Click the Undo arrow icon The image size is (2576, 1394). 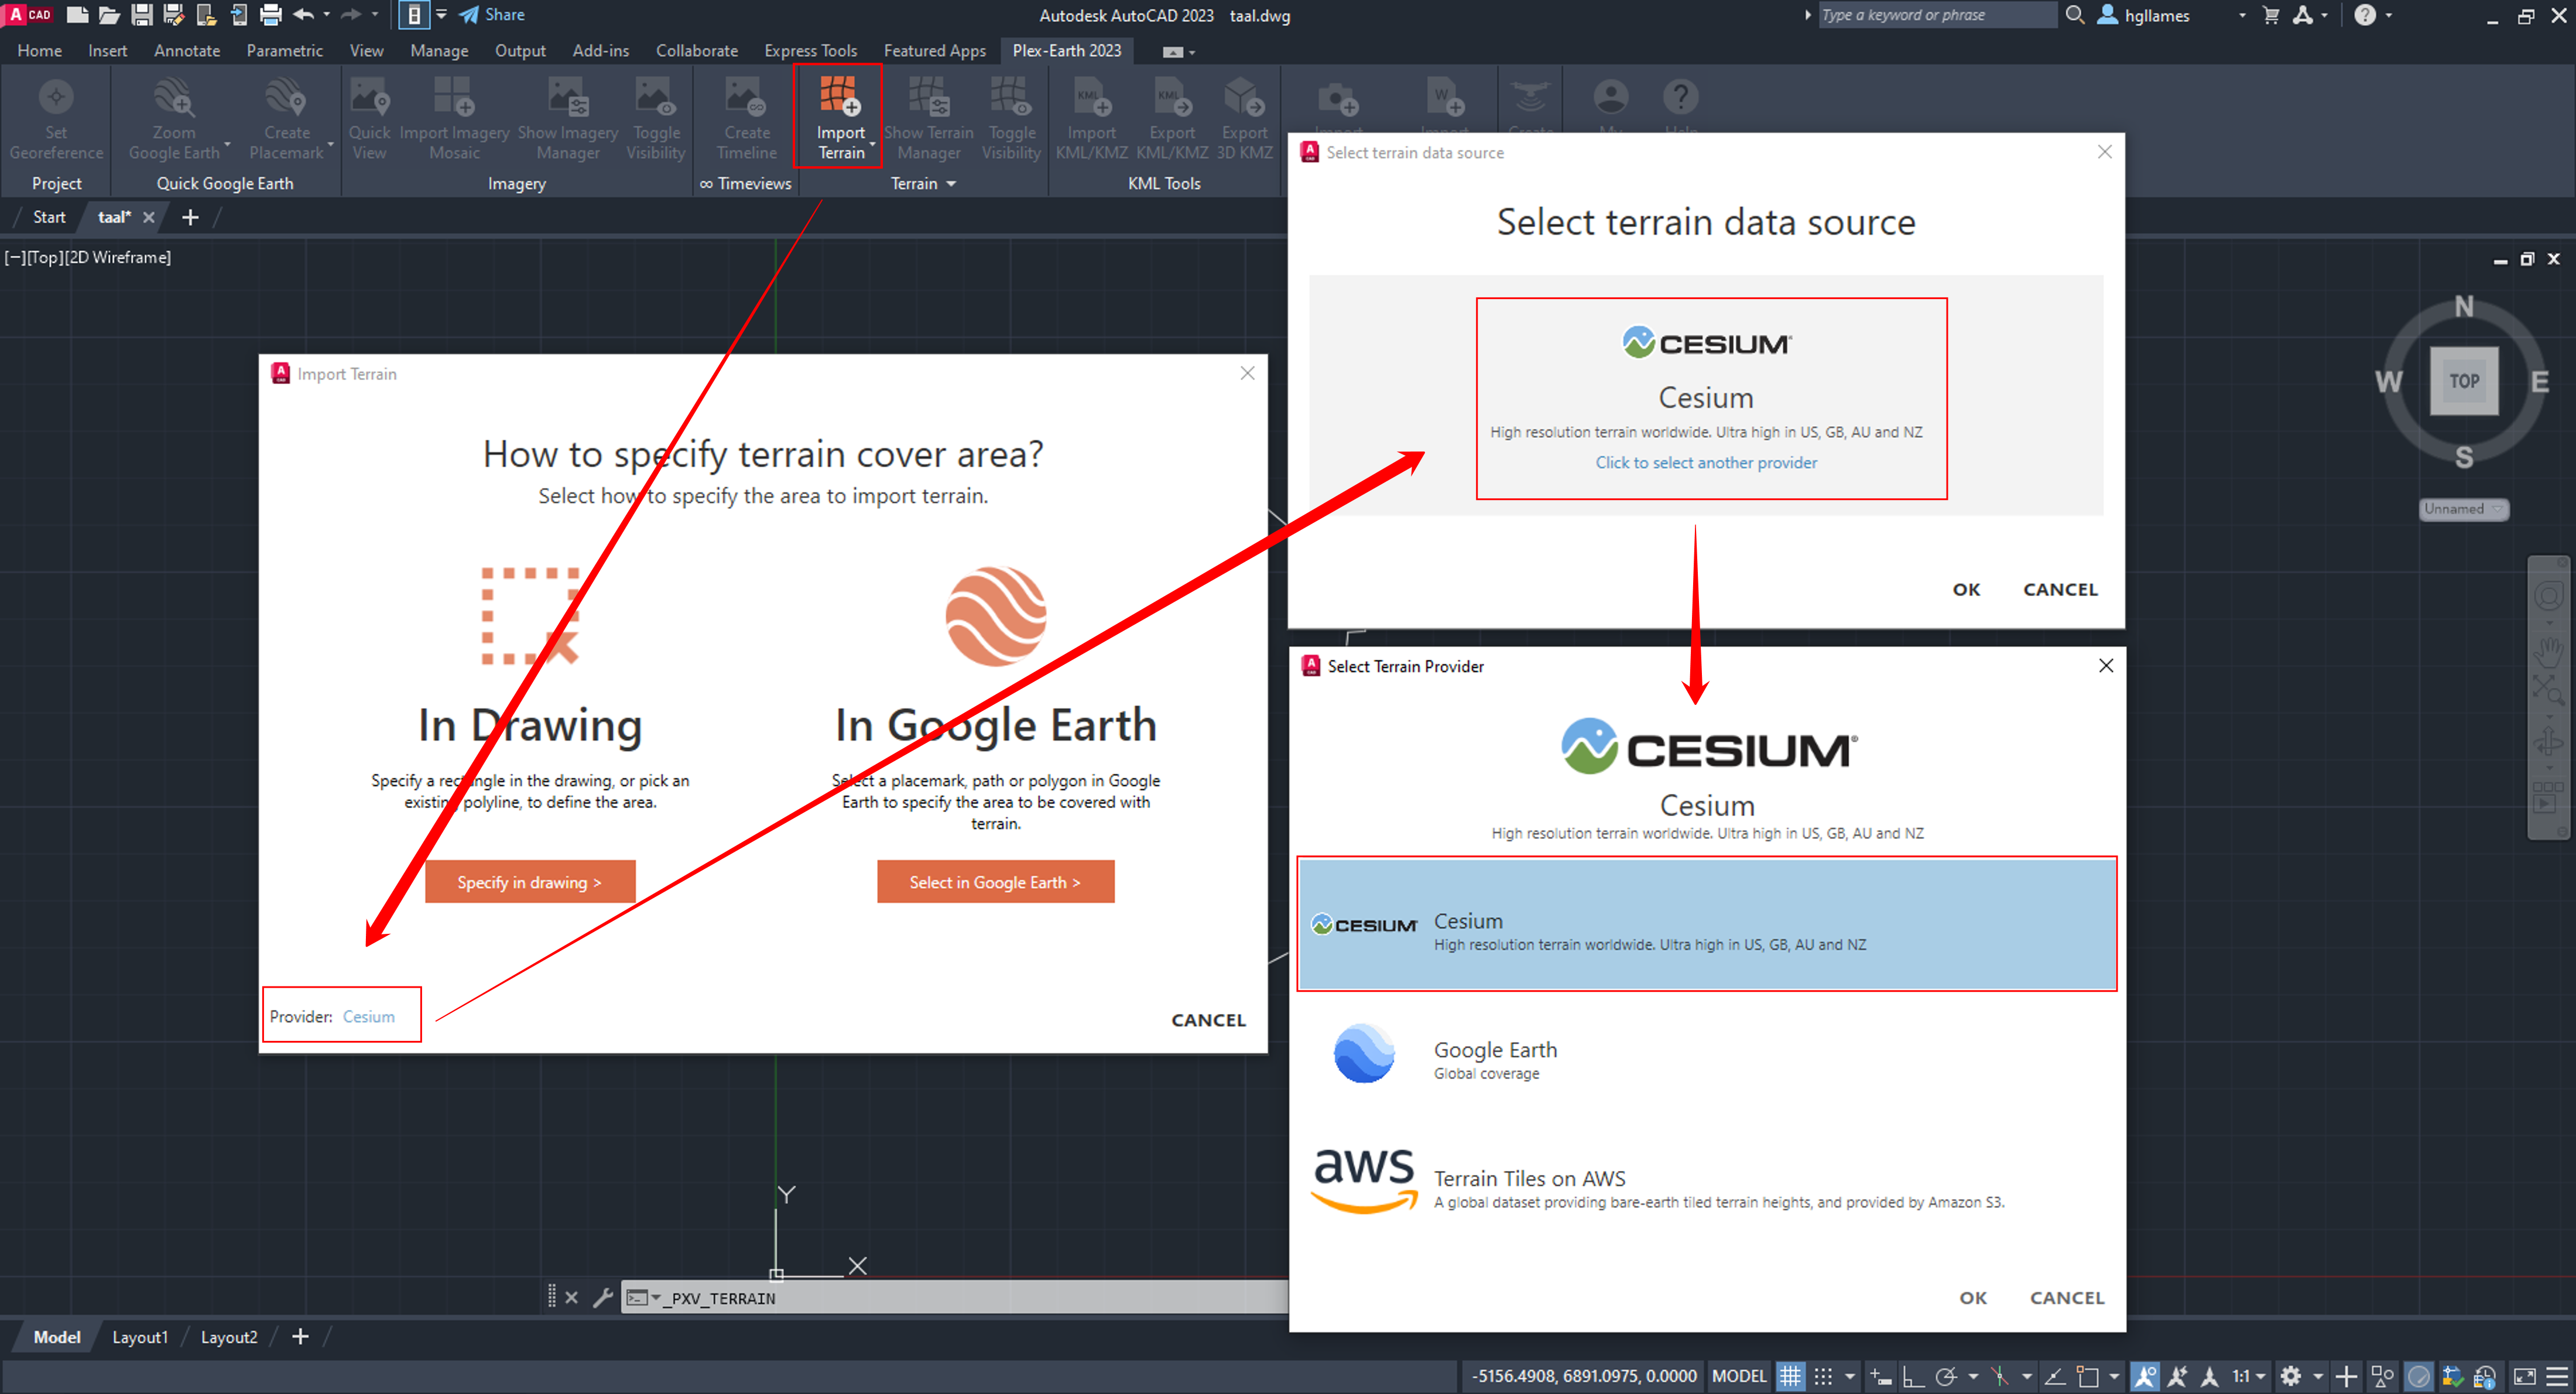coord(304,15)
